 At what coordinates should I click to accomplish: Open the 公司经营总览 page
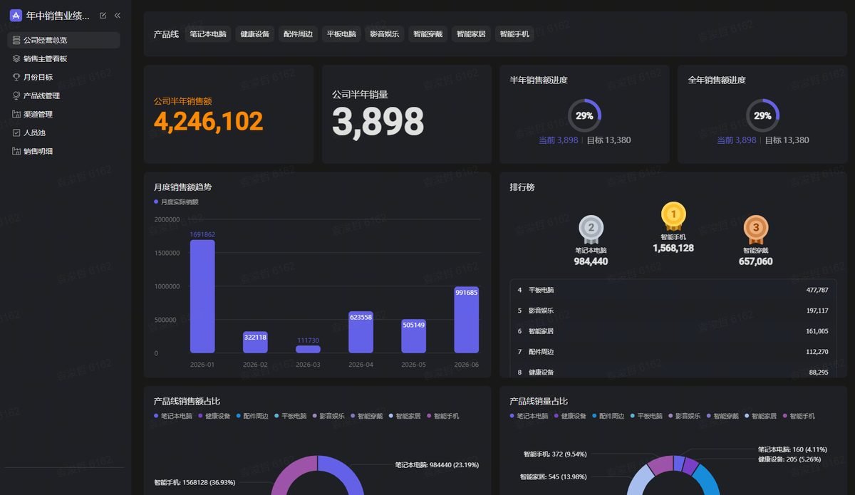[x=63, y=40]
